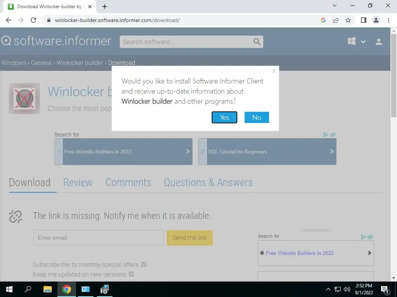Screen dimensions: 397x297
Task: Click the Yes button in the dialog
Action: point(224,118)
